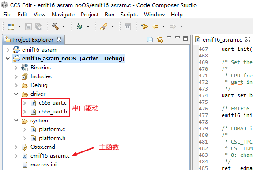Collapse the emif16_asram_noOS project
The height and width of the screenshot is (170, 253).
(x=8, y=59)
